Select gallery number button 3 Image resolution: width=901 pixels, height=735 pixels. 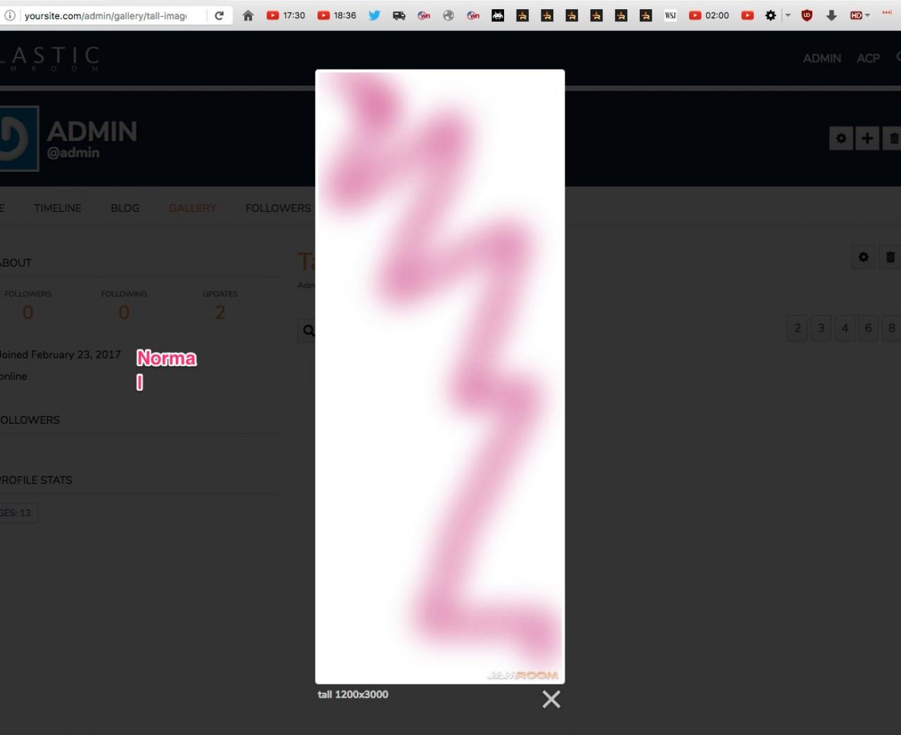click(x=821, y=328)
